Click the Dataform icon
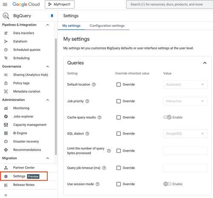This screenshot has height=198, width=213. click(x=6, y=41)
